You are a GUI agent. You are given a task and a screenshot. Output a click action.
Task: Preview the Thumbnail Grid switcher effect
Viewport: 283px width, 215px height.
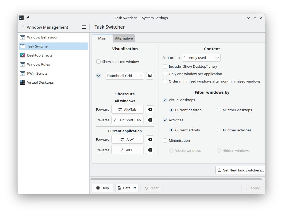[x=150, y=76]
